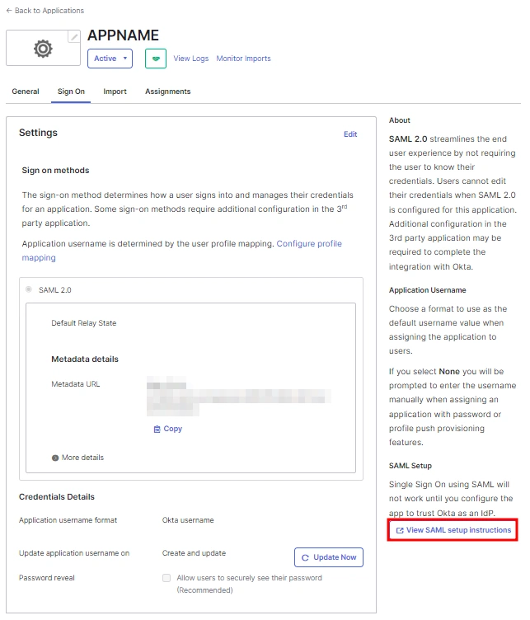Image resolution: width=530 pixels, height=620 pixels.
Task: Select the Sign On tab
Action: tap(71, 92)
